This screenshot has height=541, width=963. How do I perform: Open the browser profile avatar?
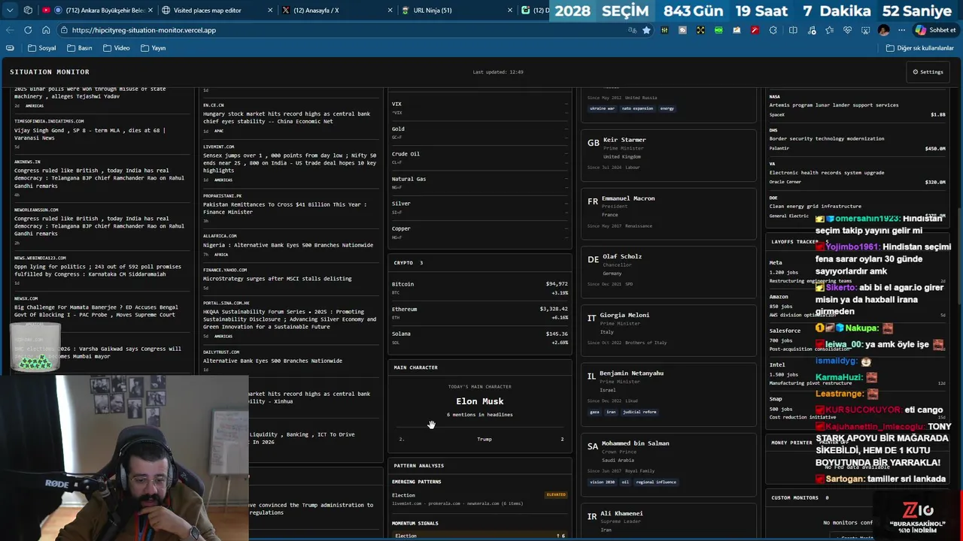(x=883, y=30)
